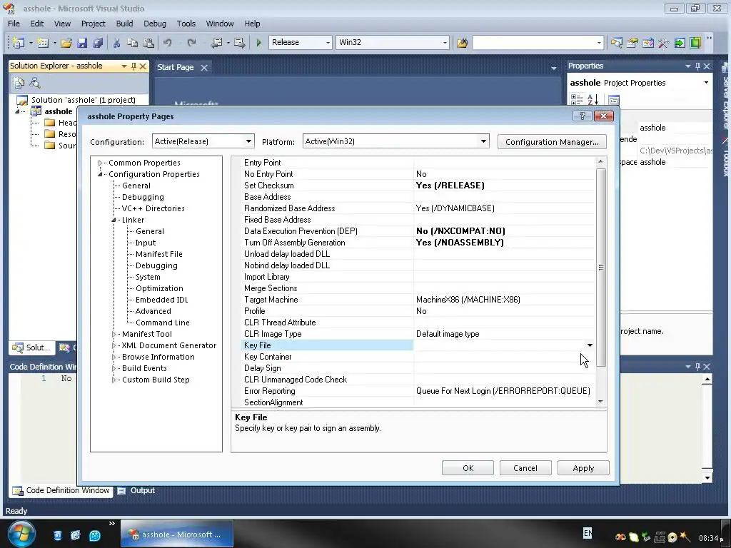Switch Properties panel to Categorized view

point(577,99)
